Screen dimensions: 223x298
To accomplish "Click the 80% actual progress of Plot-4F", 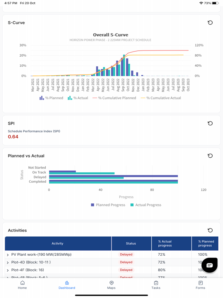I will click(161, 270).
